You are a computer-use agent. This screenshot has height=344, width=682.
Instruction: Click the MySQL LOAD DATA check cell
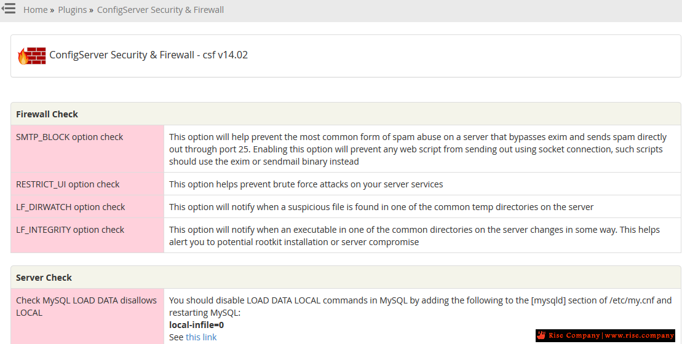click(87, 316)
